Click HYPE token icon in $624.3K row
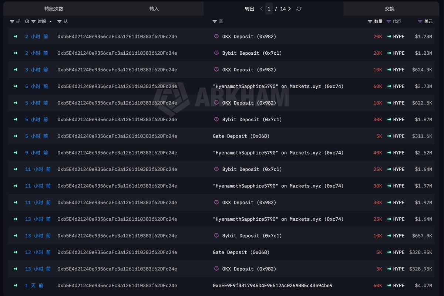 pos(389,70)
